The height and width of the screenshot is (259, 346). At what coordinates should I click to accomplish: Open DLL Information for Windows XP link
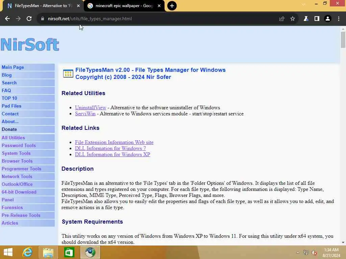click(113, 154)
